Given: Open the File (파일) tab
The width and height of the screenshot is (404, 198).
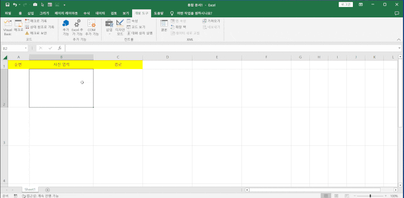Looking at the screenshot, I should [x=8, y=13].
